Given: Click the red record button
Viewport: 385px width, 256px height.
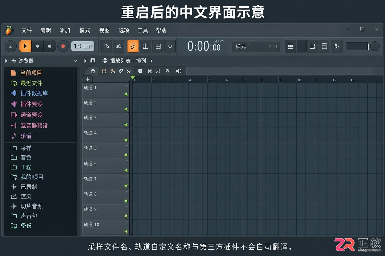Looking at the screenshot, I should (63, 46).
